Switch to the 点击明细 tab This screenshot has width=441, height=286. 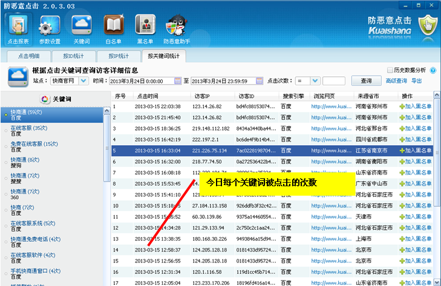[x=28, y=56]
